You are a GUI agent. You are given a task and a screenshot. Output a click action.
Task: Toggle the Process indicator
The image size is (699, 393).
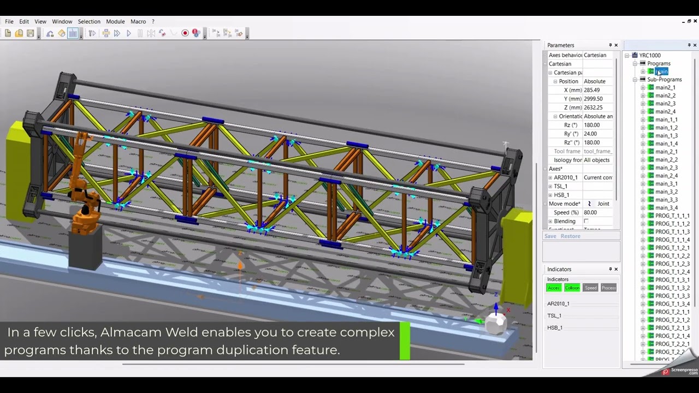[x=609, y=288]
